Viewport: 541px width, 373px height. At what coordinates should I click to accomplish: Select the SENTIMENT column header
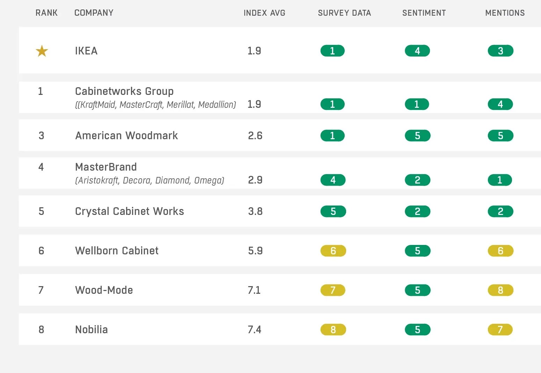click(x=424, y=13)
